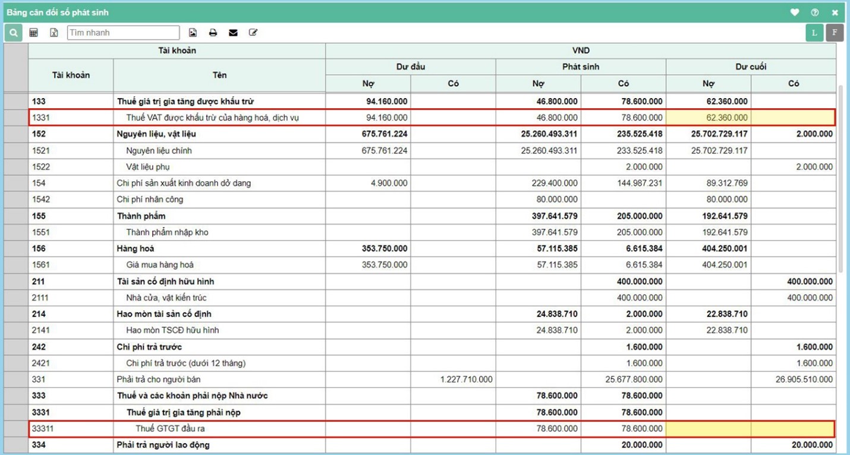Open help with the question mark icon
Viewport: 850px width, 455px height.
pyautogui.click(x=814, y=12)
